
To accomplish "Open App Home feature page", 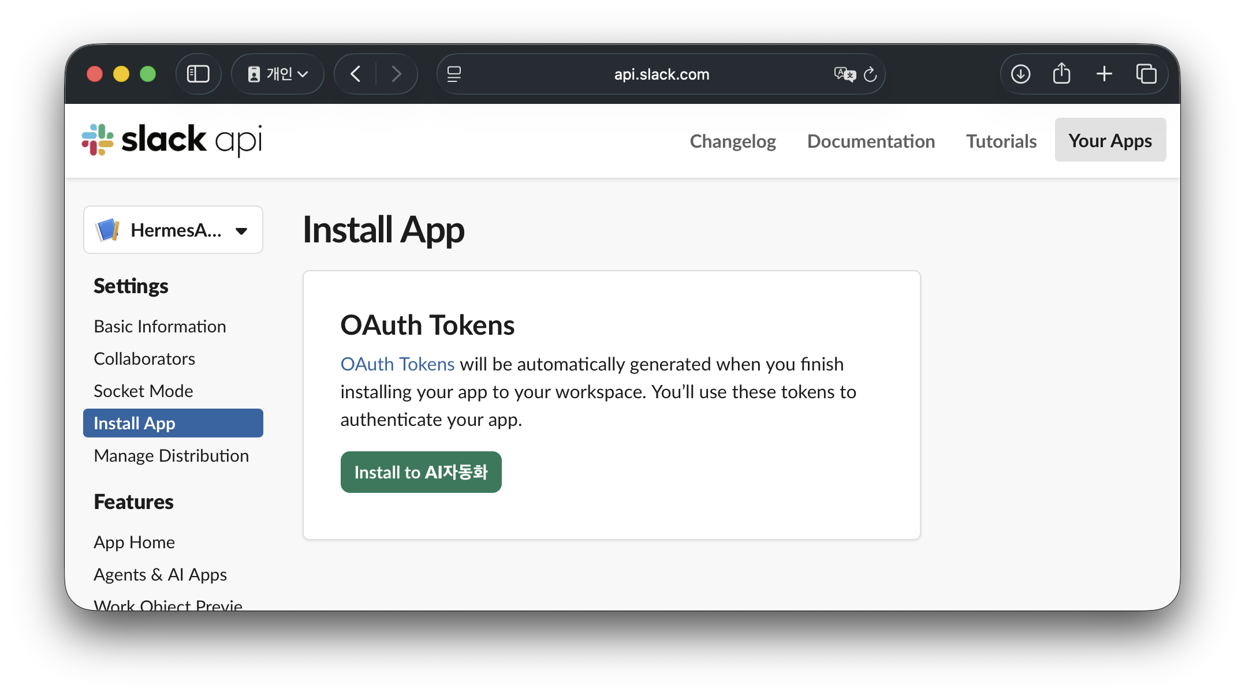I will tap(135, 542).
